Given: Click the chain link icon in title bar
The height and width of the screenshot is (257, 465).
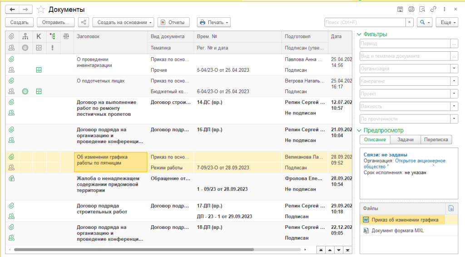Looking at the screenshot, I should click(x=433, y=9).
